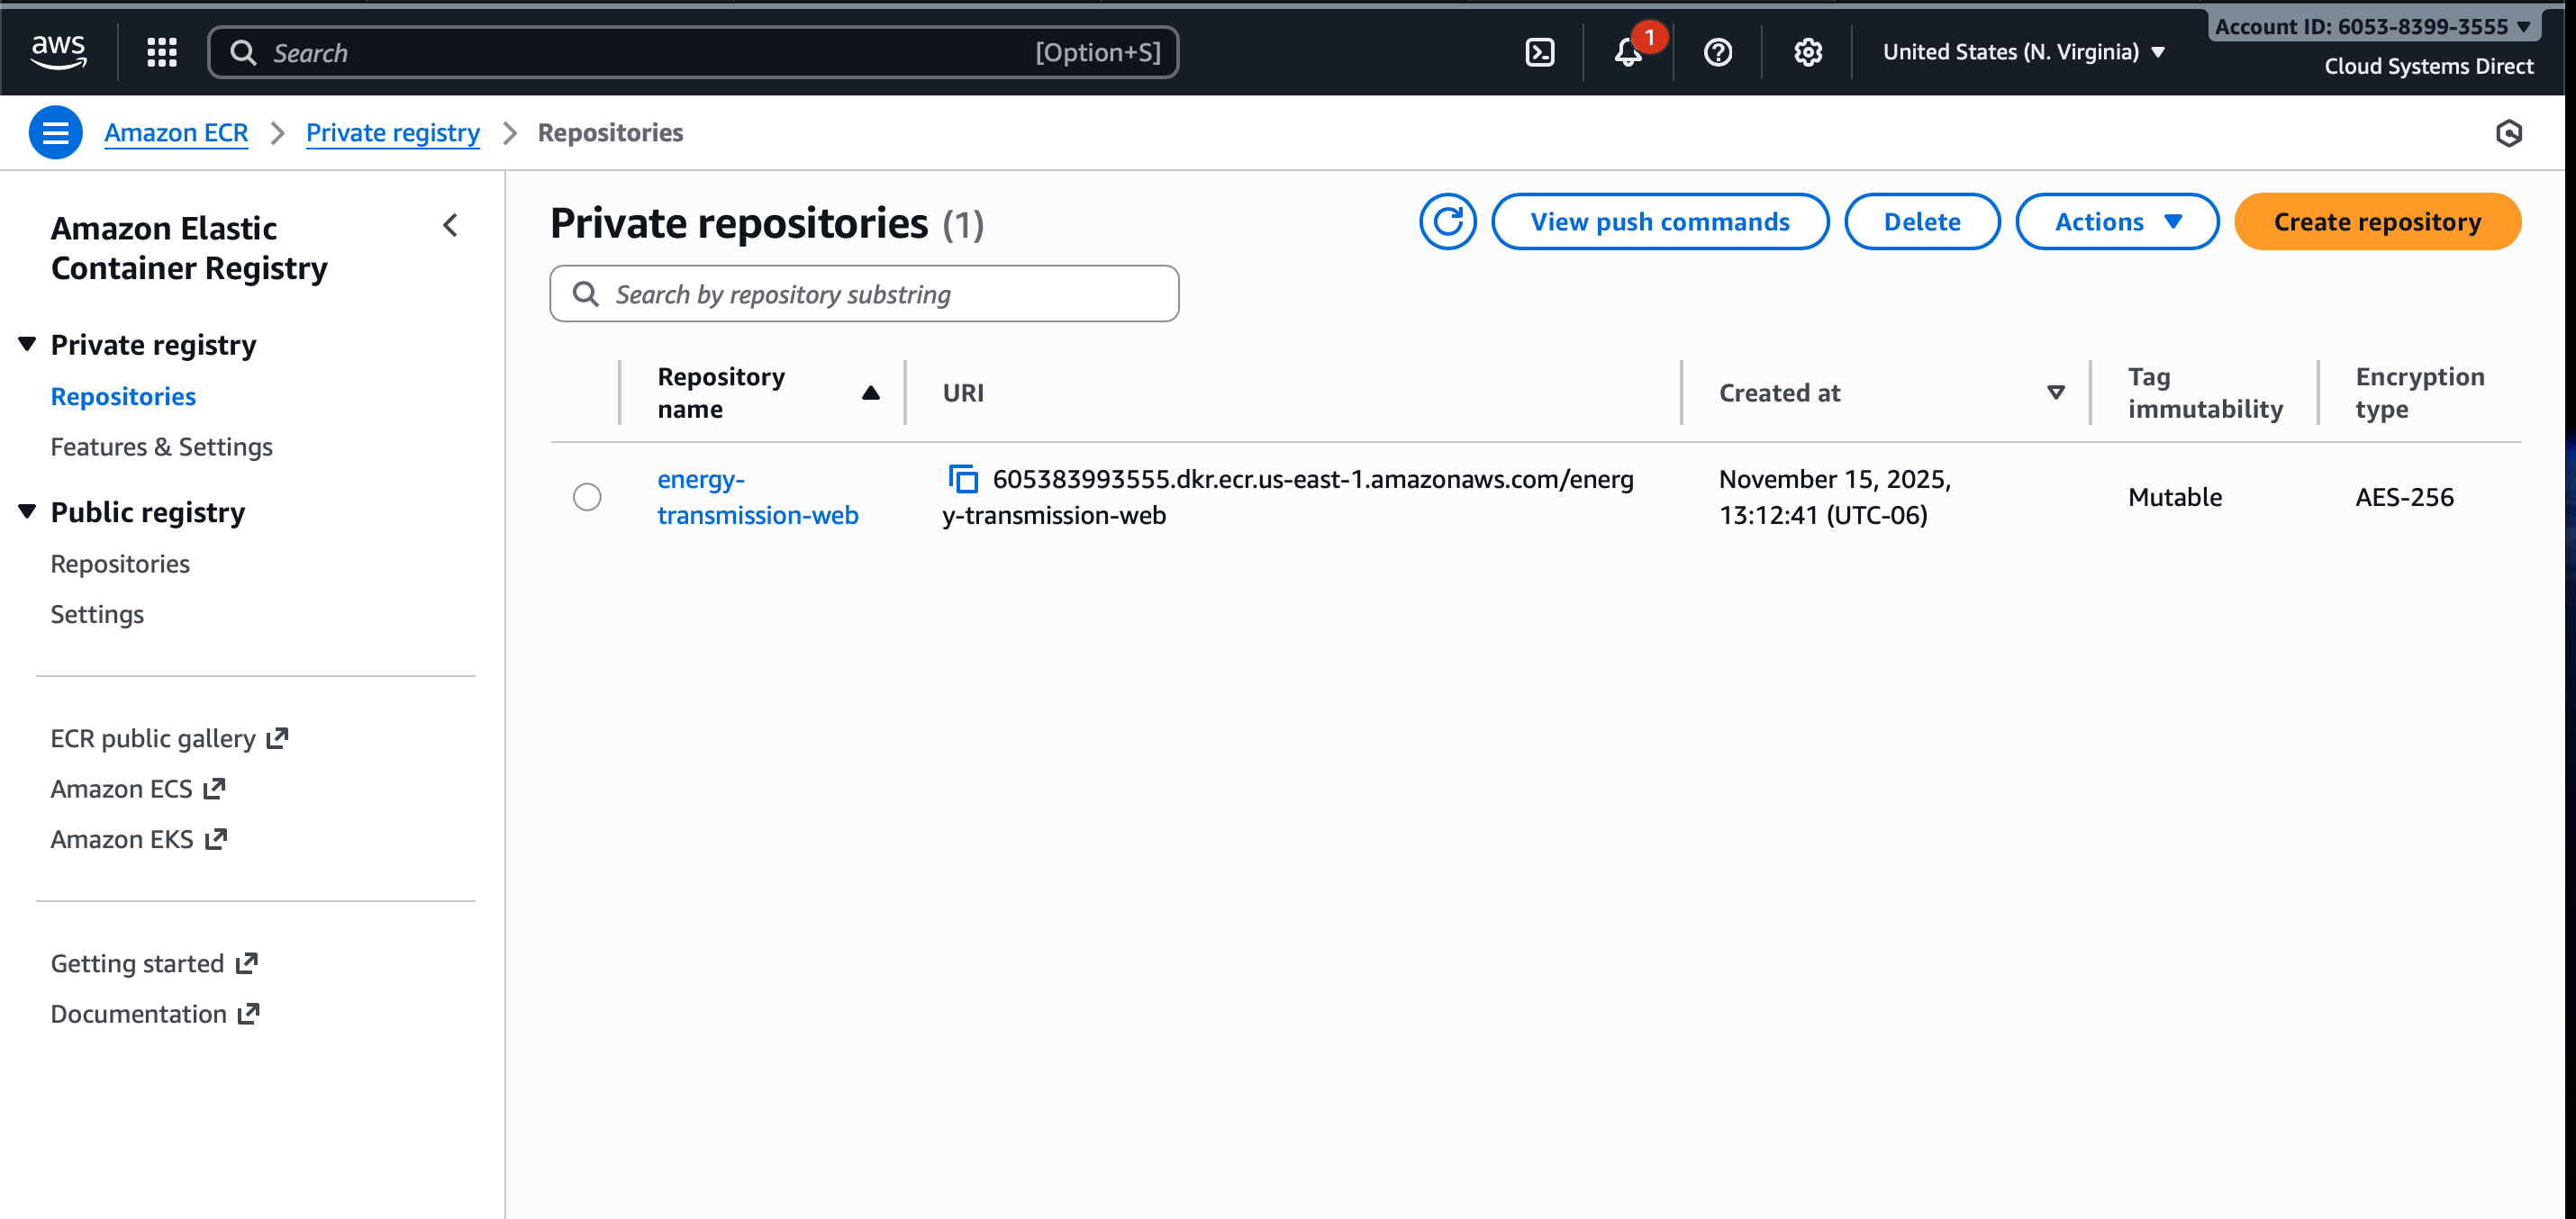This screenshot has height=1219, width=2576.
Task: Select the energy-transmission-web repository row
Action: (x=587, y=497)
